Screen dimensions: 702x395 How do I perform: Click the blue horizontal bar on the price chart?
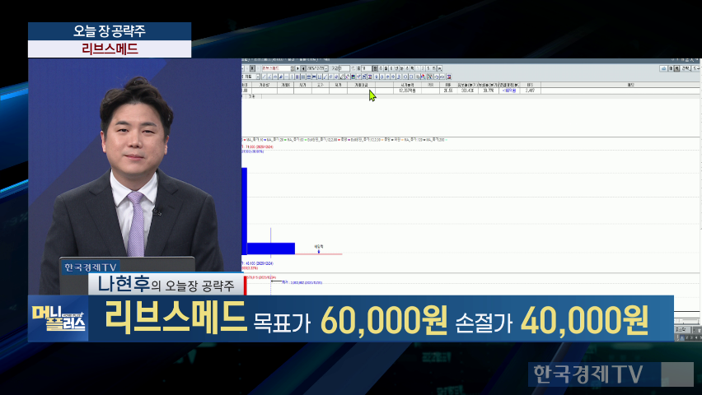pyautogui.click(x=270, y=248)
